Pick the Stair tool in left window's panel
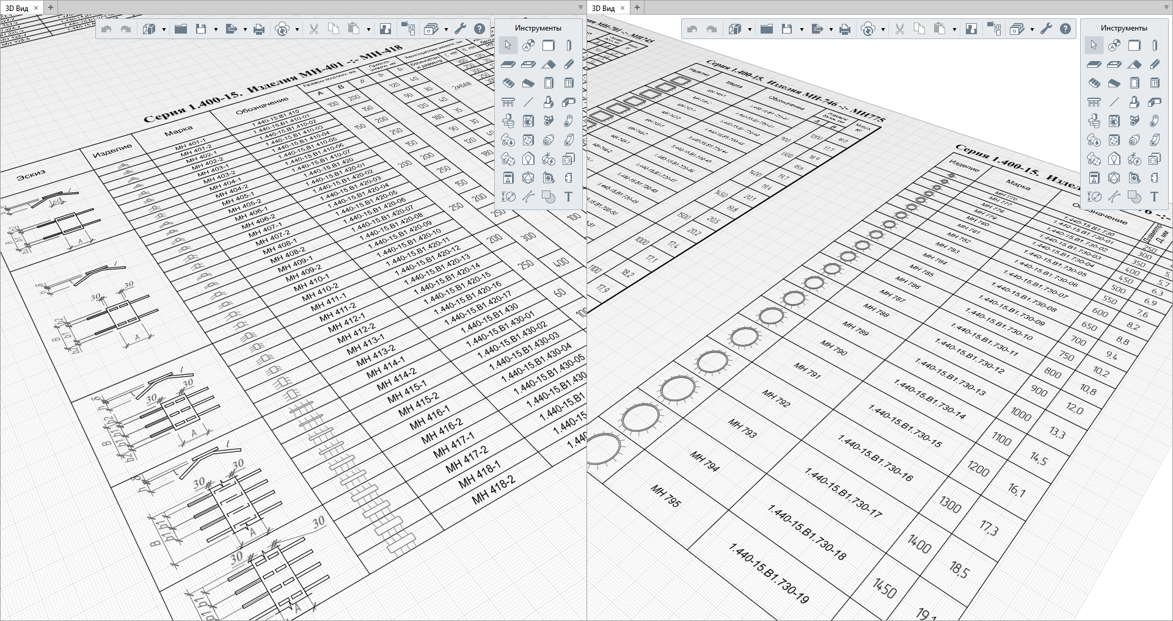 (508, 83)
